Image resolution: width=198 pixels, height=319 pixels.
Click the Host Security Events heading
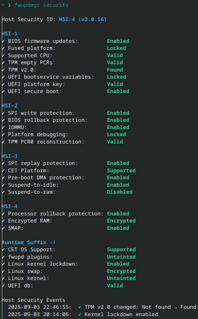33,300
